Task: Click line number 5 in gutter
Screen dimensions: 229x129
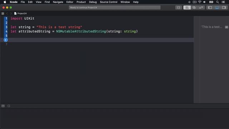Action: tap(6, 35)
